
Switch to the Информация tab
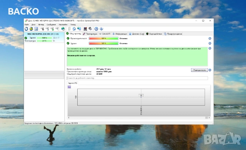coord(120,34)
